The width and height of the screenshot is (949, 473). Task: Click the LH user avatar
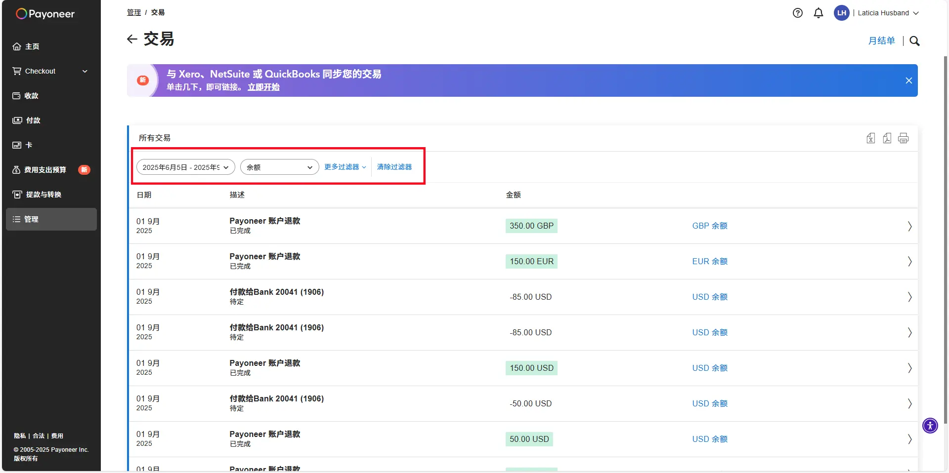pos(841,13)
